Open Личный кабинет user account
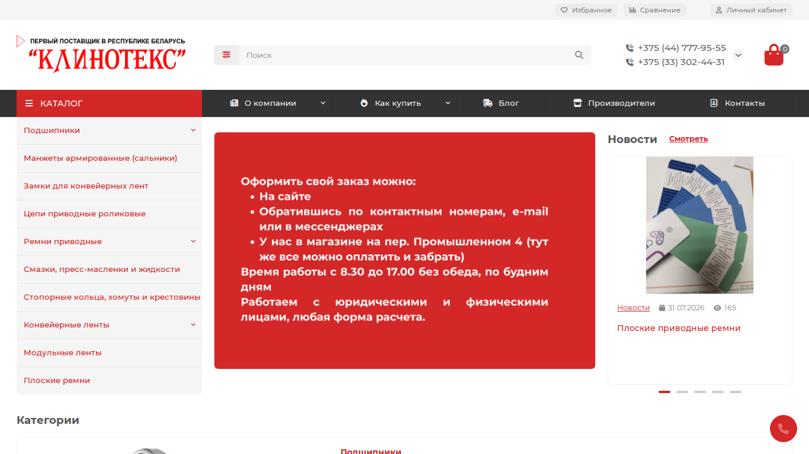Image resolution: width=809 pixels, height=454 pixels. click(x=751, y=10)
